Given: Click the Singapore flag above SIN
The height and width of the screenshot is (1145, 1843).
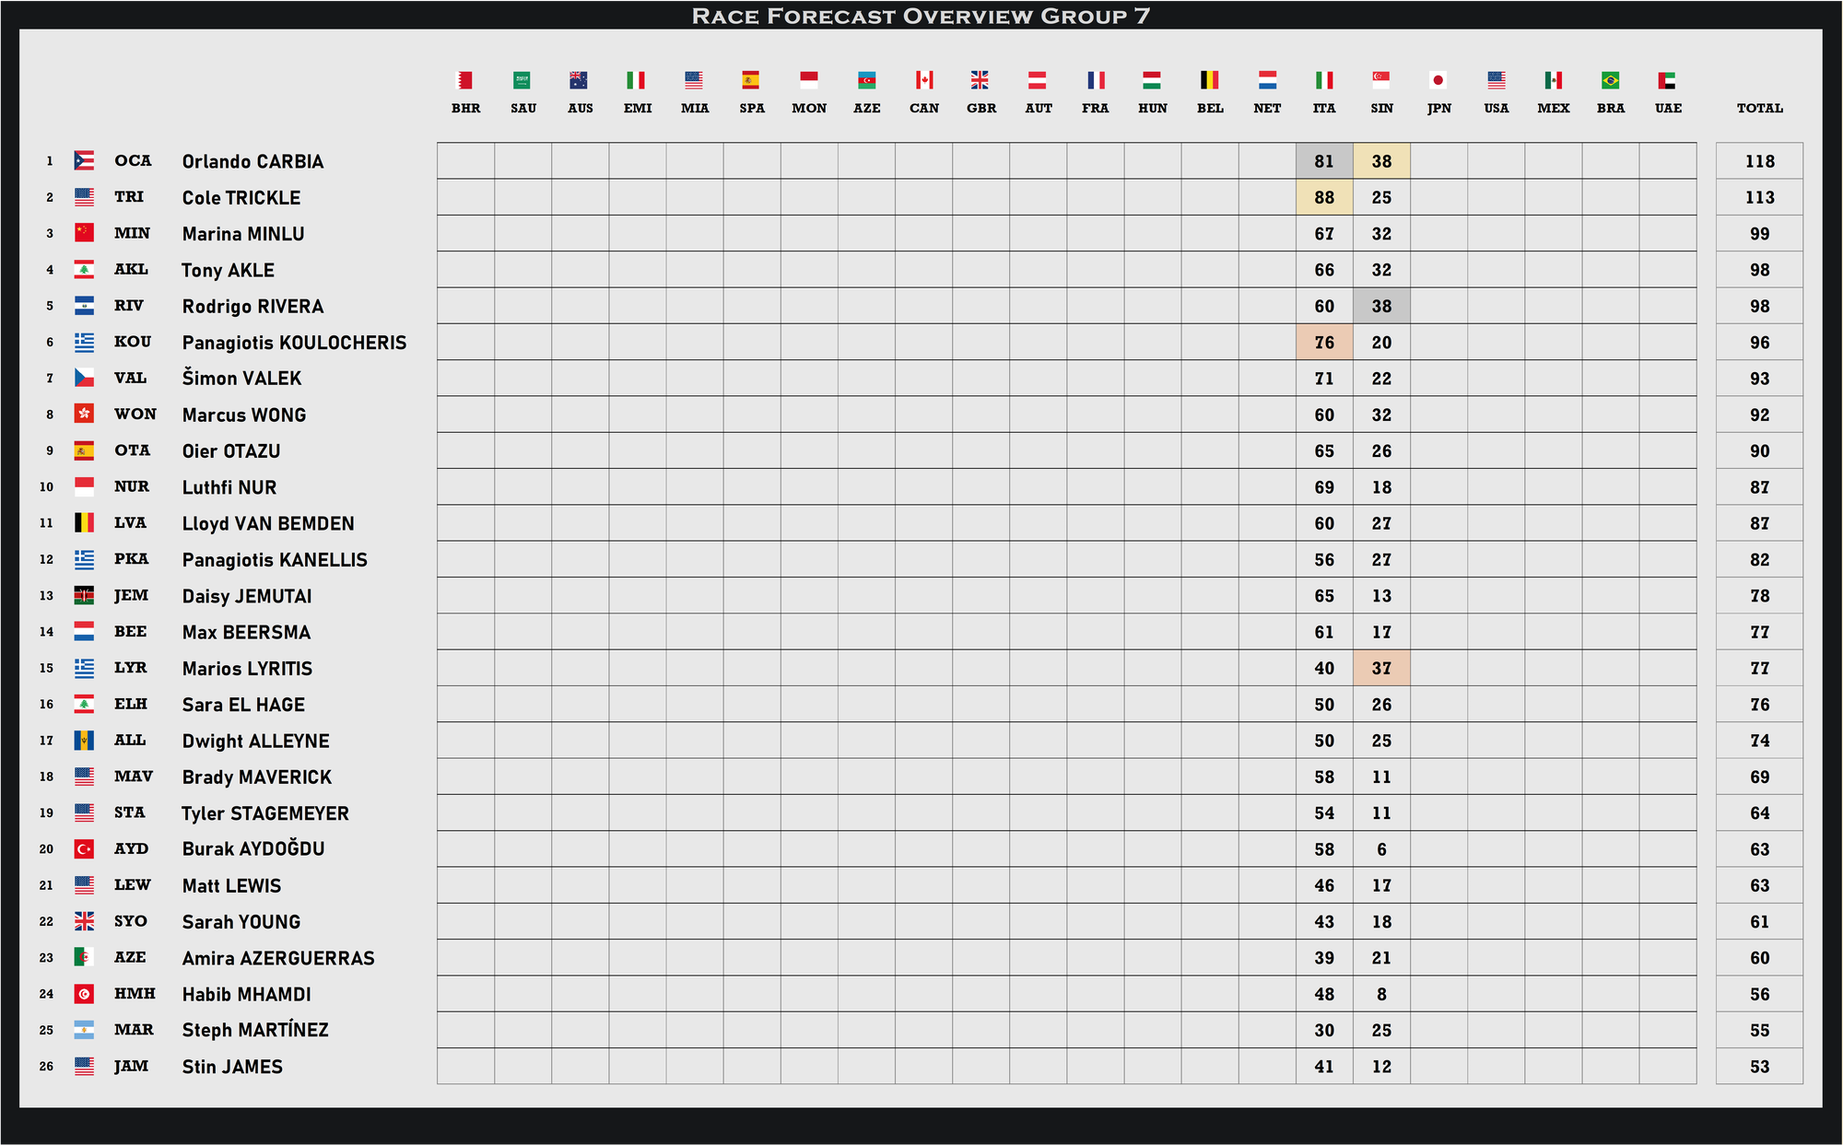Looking at the screenshot, I should click(x=1381, y=80).
